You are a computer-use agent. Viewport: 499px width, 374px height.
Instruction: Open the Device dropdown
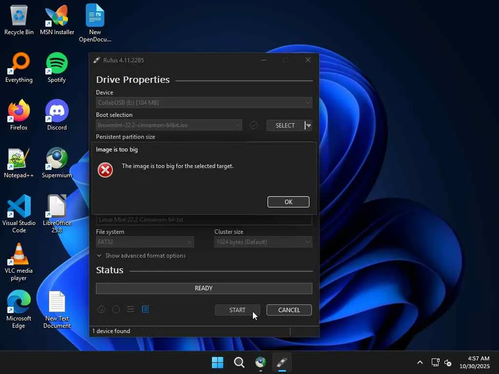tap(204, 103)
